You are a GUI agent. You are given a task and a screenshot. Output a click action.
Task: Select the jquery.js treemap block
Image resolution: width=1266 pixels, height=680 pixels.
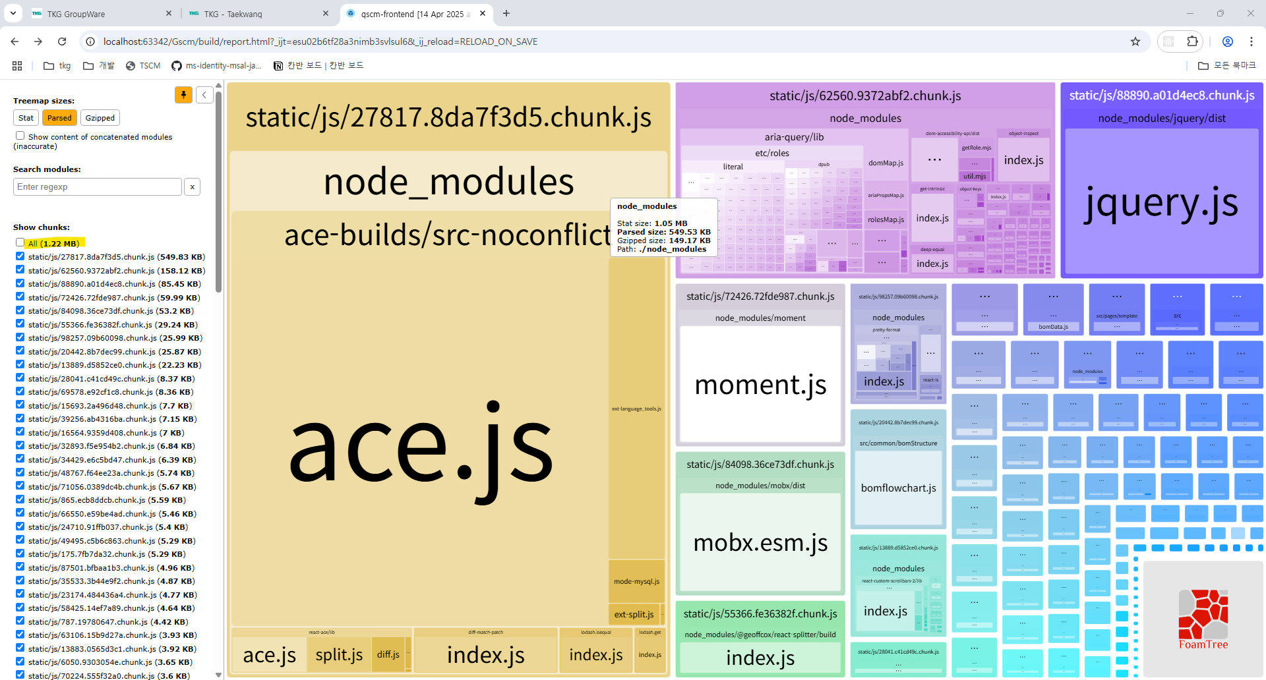pos(1162,201)
